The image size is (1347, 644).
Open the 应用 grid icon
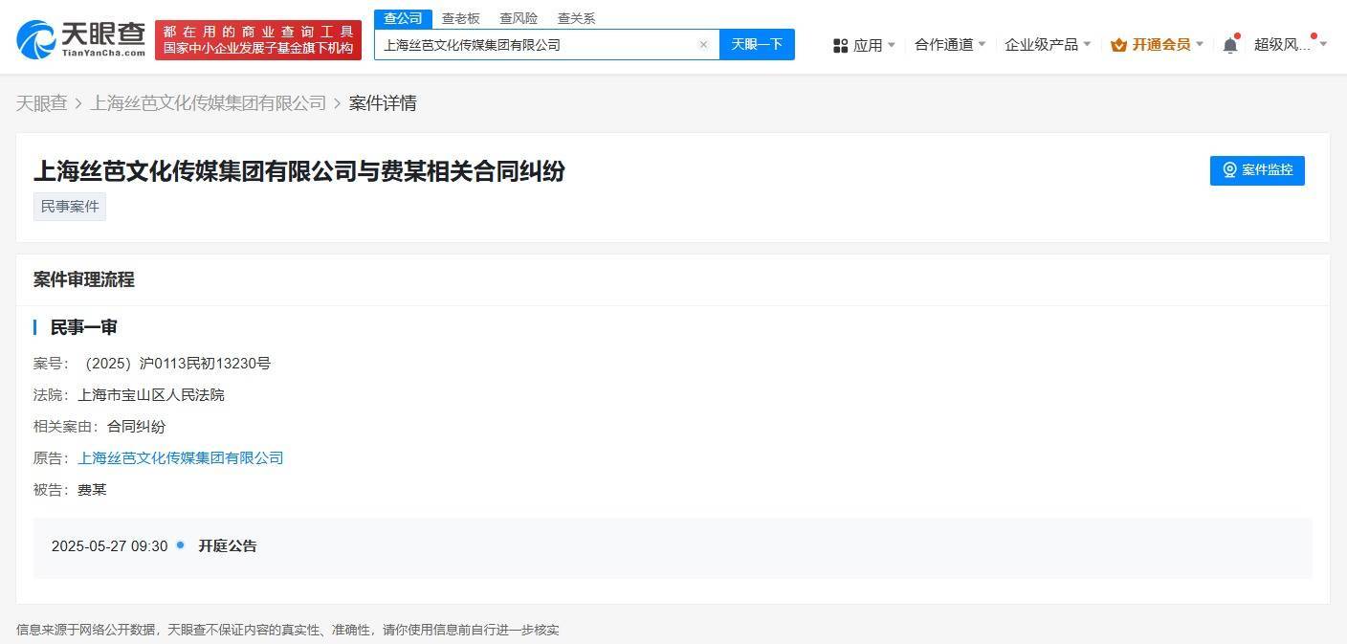pos(841,45)
